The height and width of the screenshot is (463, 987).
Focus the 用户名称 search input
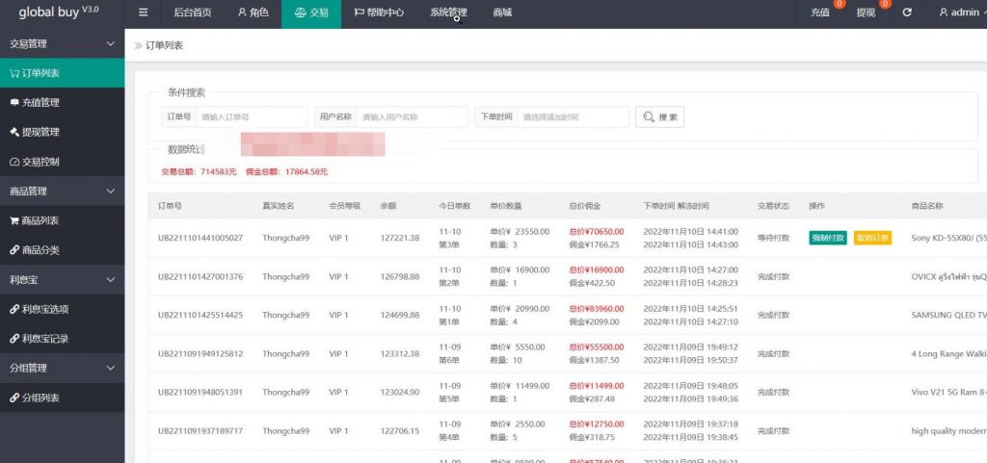coord(413,116)
